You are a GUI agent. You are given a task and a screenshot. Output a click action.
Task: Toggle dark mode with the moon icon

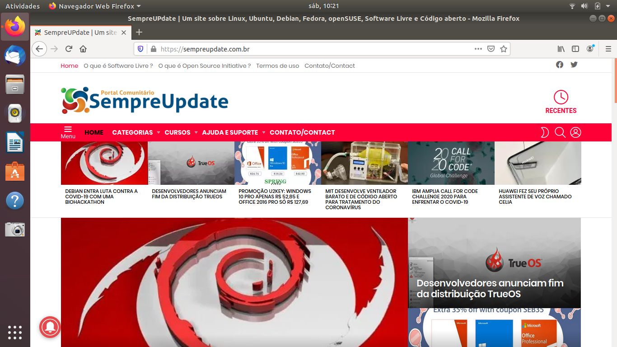click(x=545, y=132)
